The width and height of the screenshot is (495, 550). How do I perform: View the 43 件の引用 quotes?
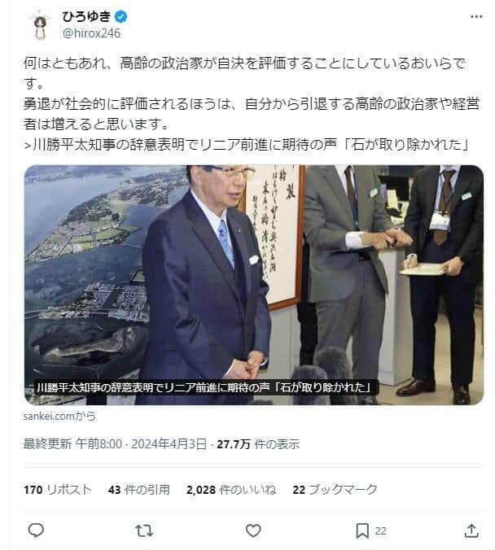pyautogui.click(x=139, y=490)
